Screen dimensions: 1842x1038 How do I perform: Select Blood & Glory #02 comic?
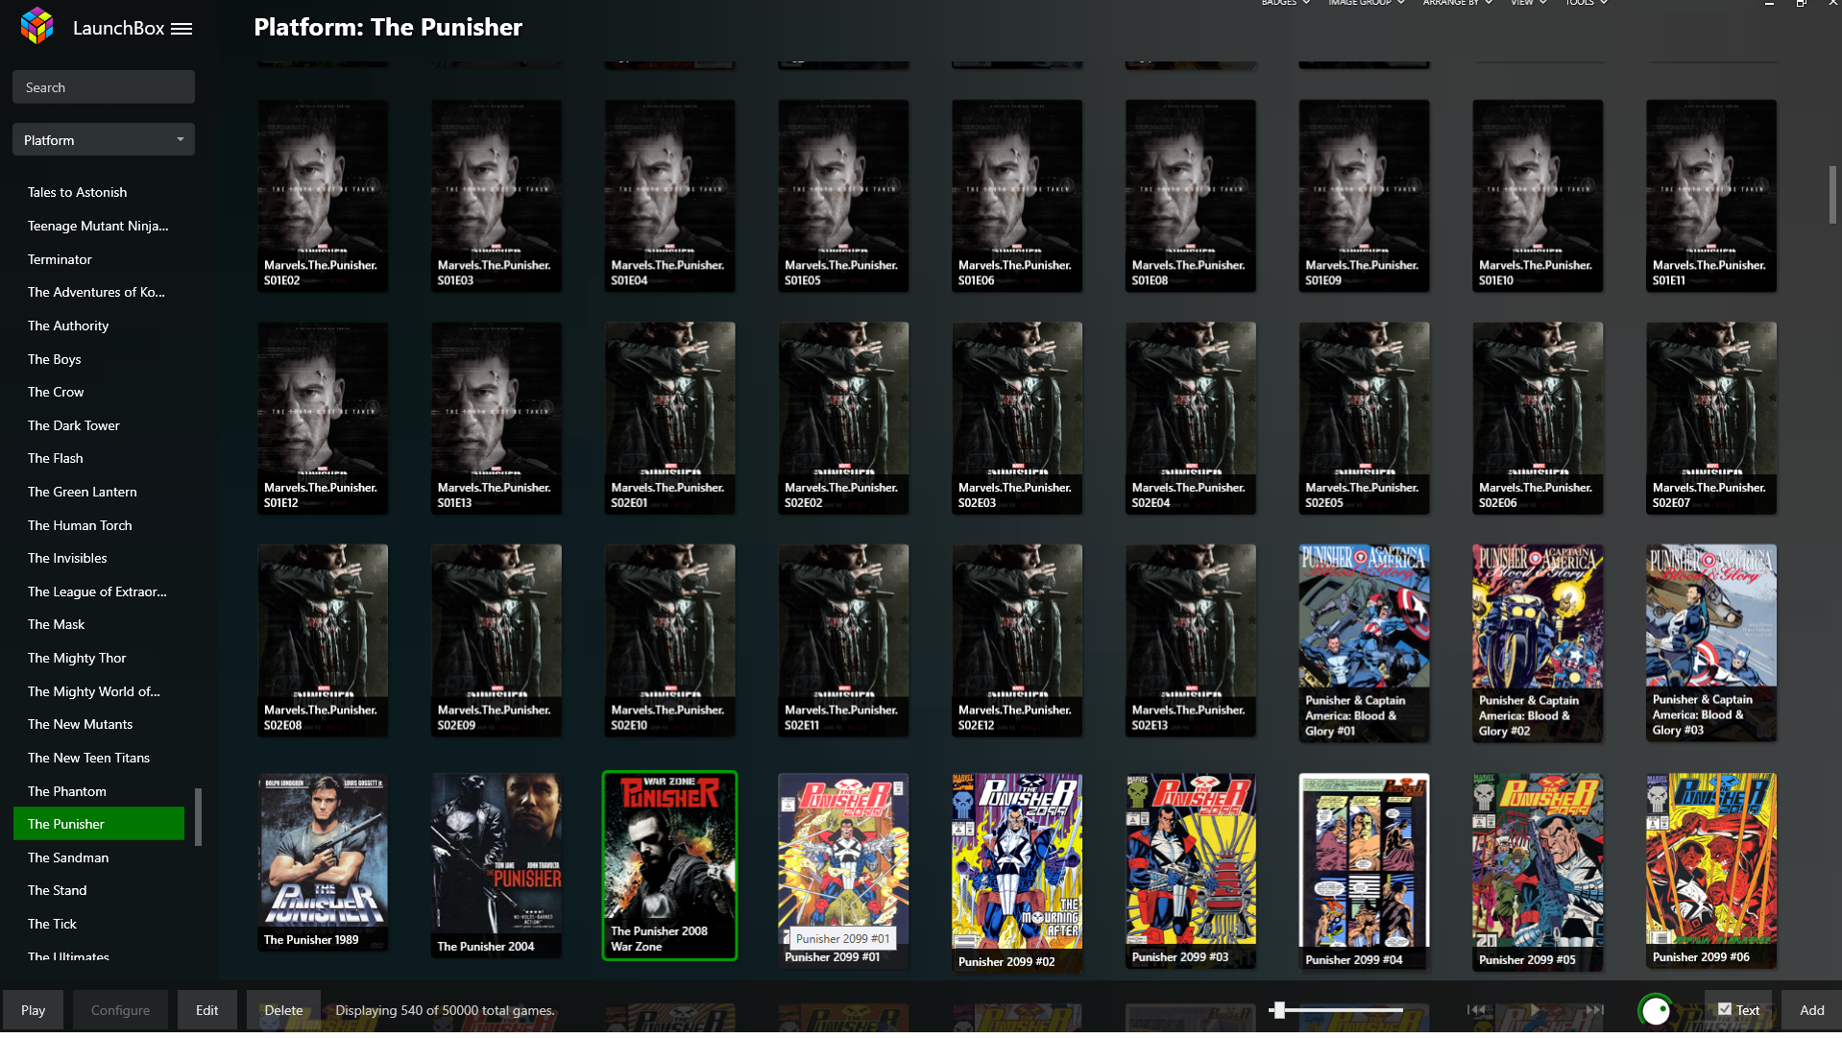[1538, 643]
